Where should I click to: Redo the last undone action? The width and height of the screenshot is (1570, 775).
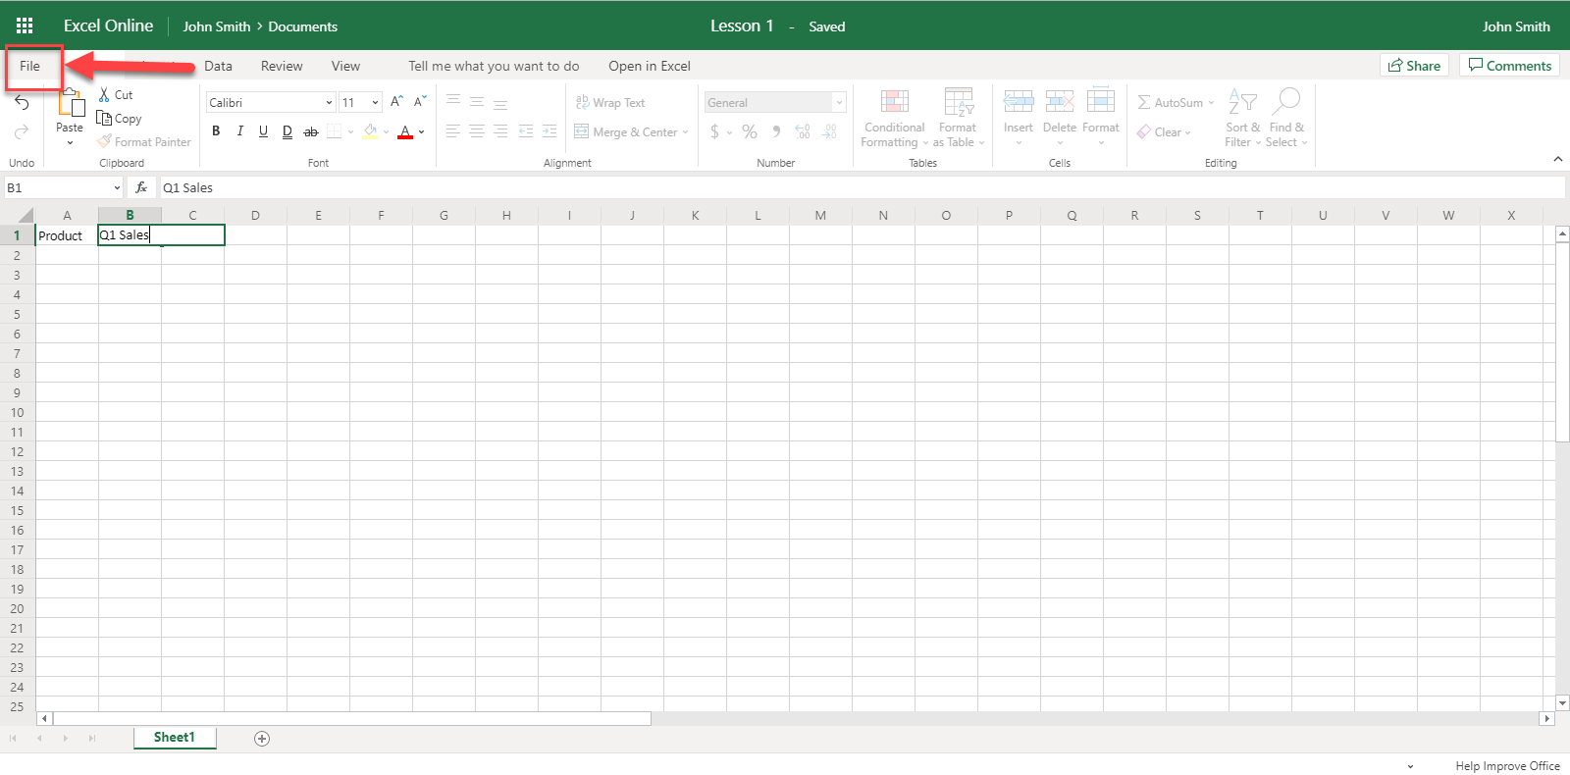pyautogui.click(x=22, y=131)
